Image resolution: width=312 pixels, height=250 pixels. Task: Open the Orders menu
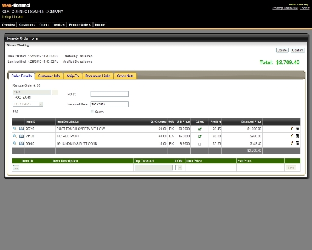pyautogui.click(x=44, y=24)
